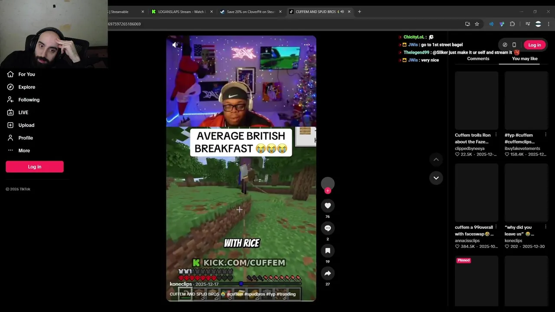Switch to the CloverPit Steam browser tab

click(x=251, y=12)
